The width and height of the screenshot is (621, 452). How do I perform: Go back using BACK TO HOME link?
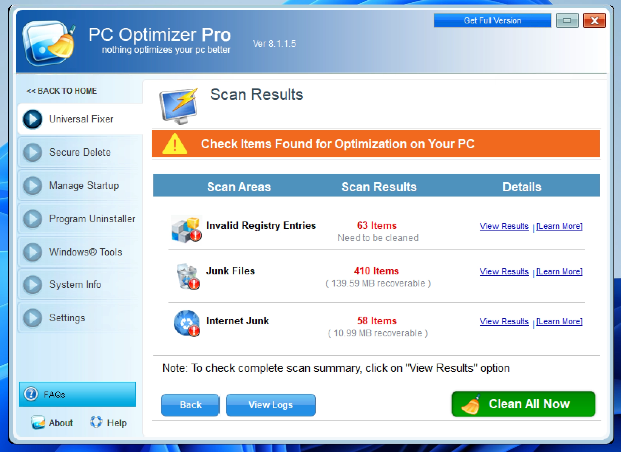pyautogui.click(x=61, y=91)
